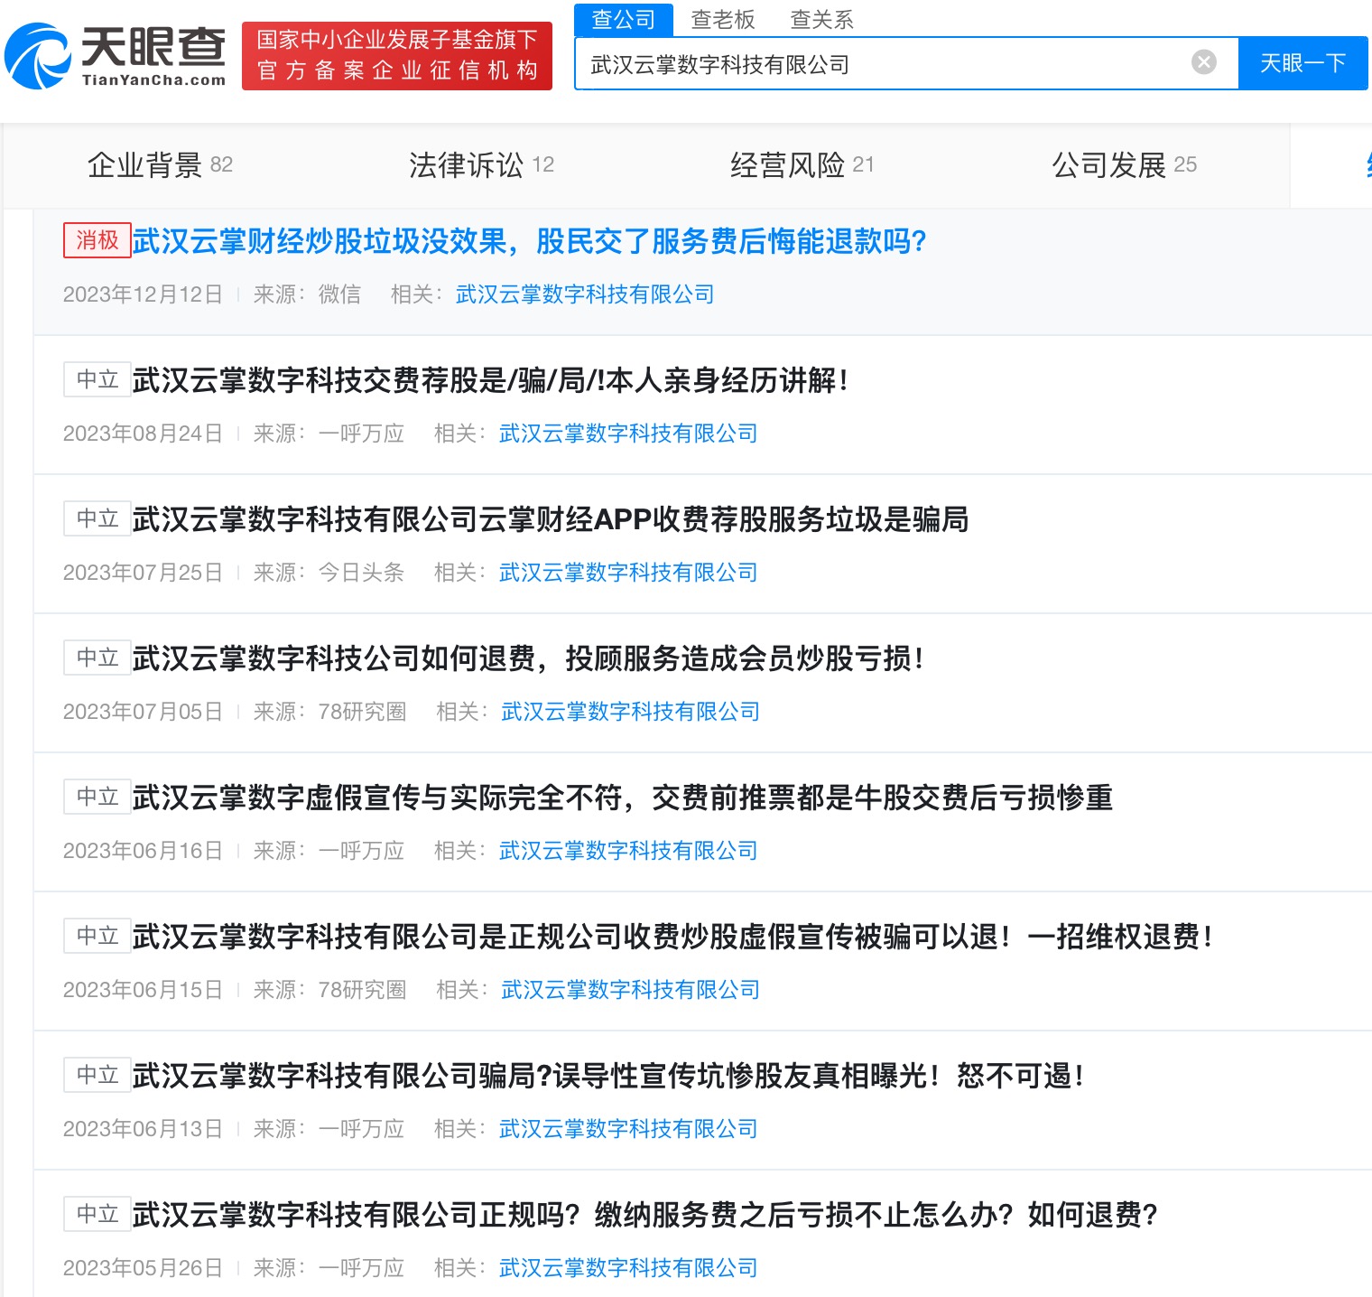Click the 天眼一下 search button
The width and height of the screenshot is (1372, 1297).
click(1302, 63)
